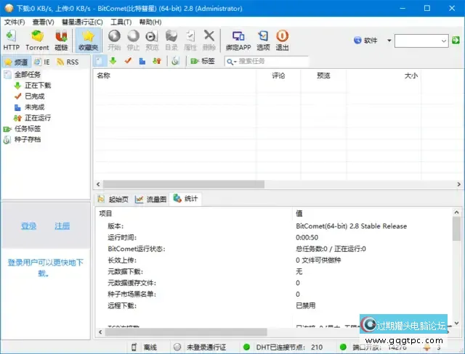
Task: Open the 彗星通行证(C) menu
Action: (82, 22)
